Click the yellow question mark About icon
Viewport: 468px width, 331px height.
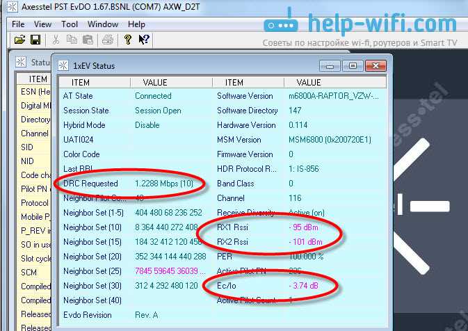click(128, 40)
